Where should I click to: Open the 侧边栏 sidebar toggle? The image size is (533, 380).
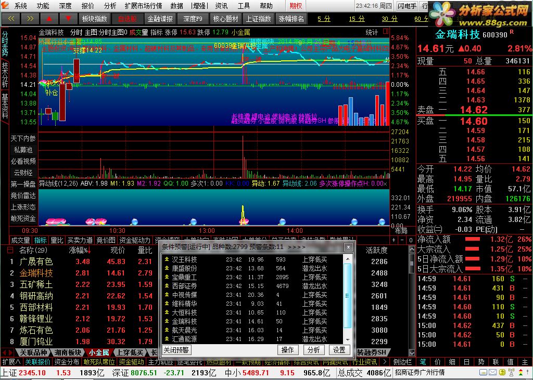tap(402, 362)
